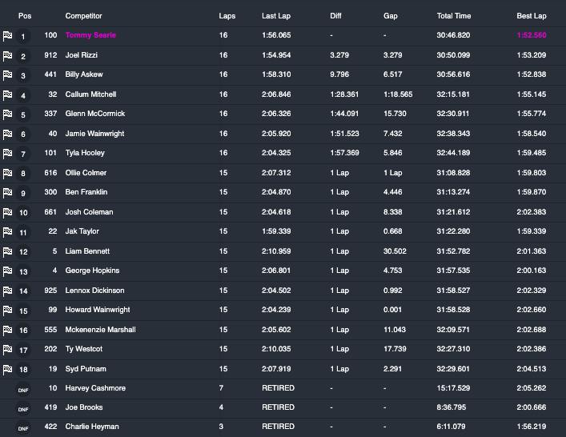566x437 pixels.
Task: Sort by the Pos column header
Action: tap(25, 16)
